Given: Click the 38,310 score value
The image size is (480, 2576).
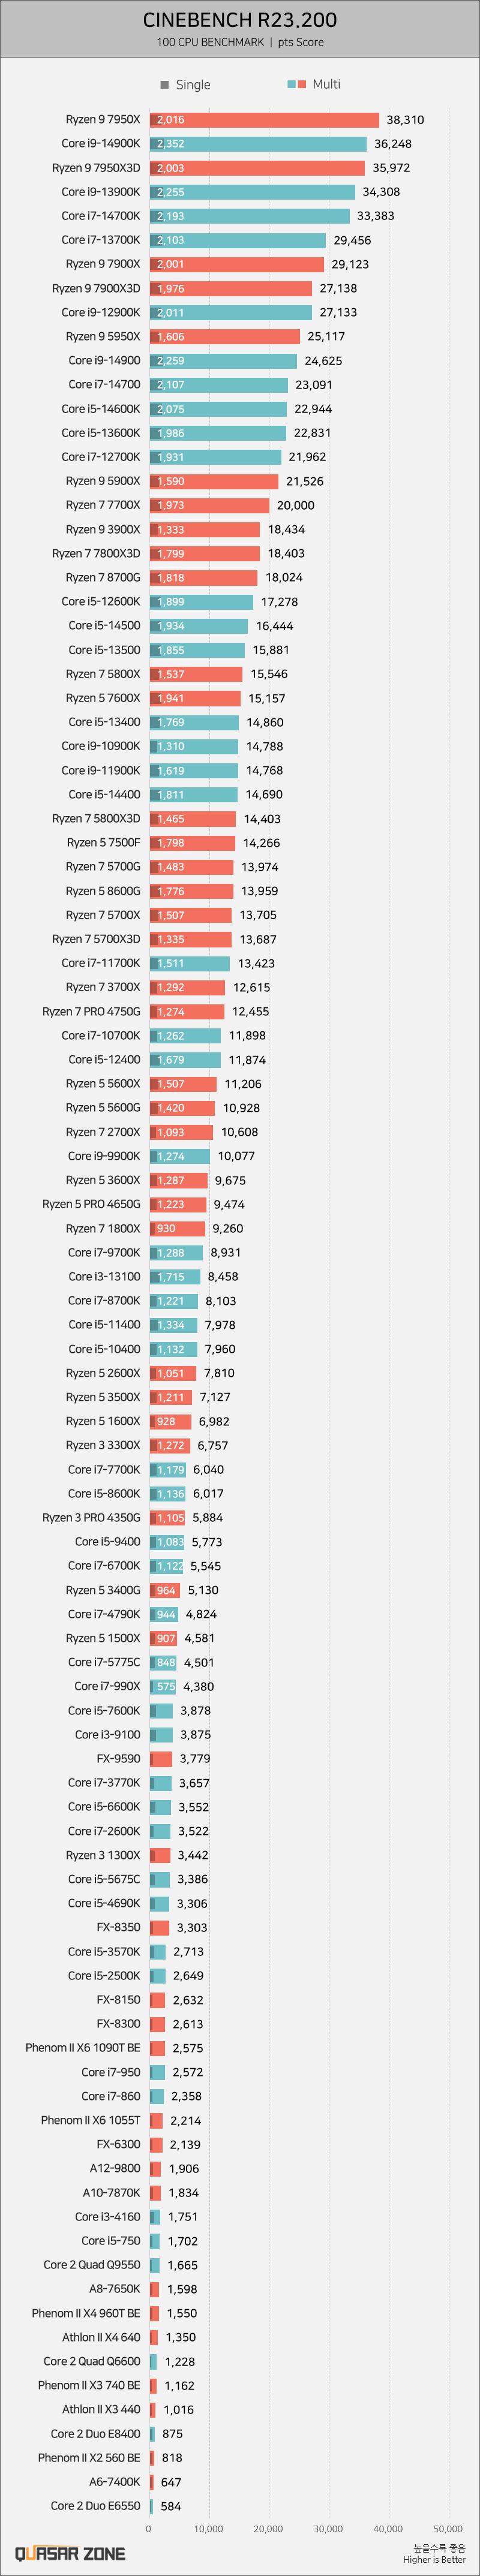Looking at the screenshot, I should (x=405, y=120).
